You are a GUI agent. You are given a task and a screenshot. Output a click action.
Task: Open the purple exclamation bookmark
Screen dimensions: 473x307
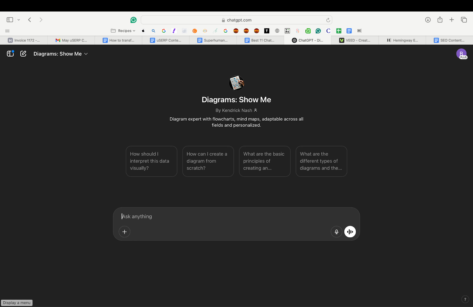pyautogui.click(x=174, y=31)
